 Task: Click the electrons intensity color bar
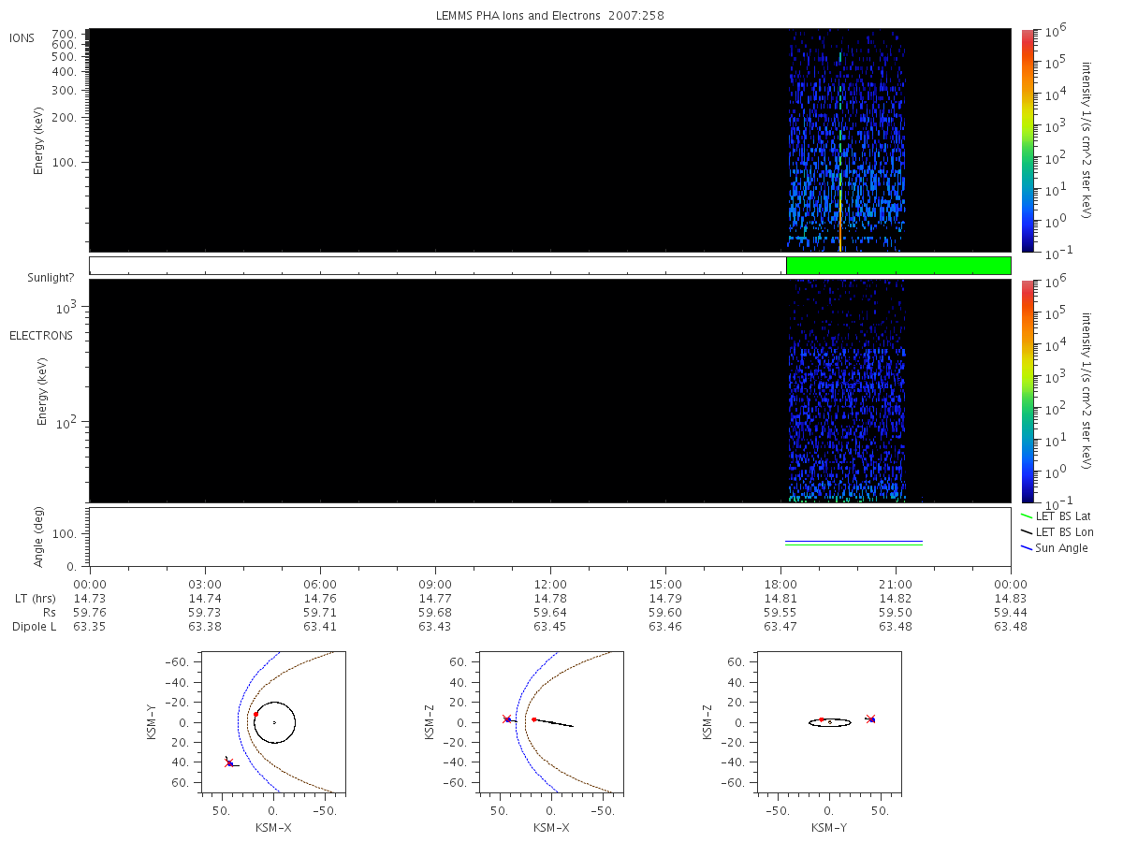(x=1028, y=391)
